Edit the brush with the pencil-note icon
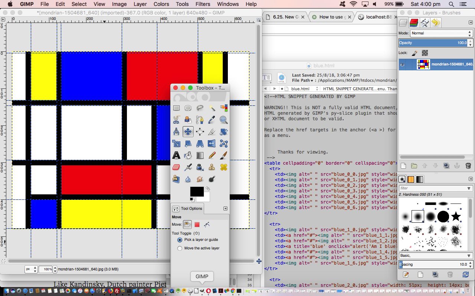The image size is (475, 296). 406,275
